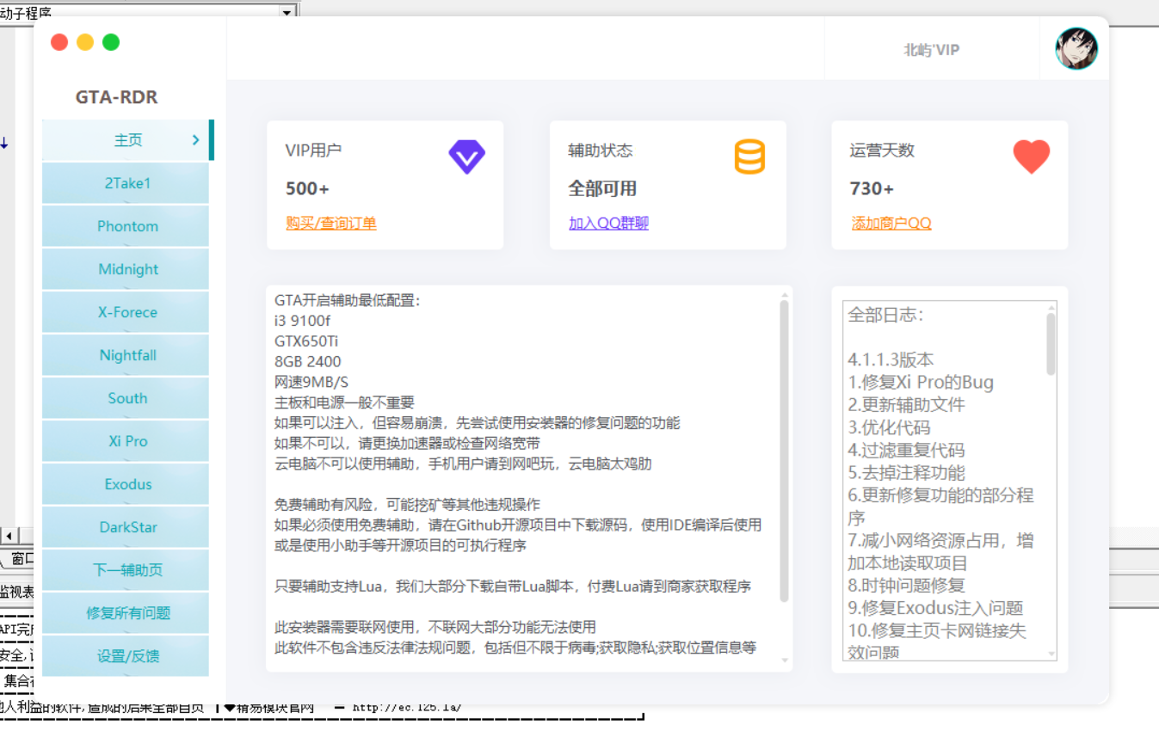This screenshot has height=731, width=1159.
Task: Go to the Midnight sidebar item
Action: click(x=126, y=269)
